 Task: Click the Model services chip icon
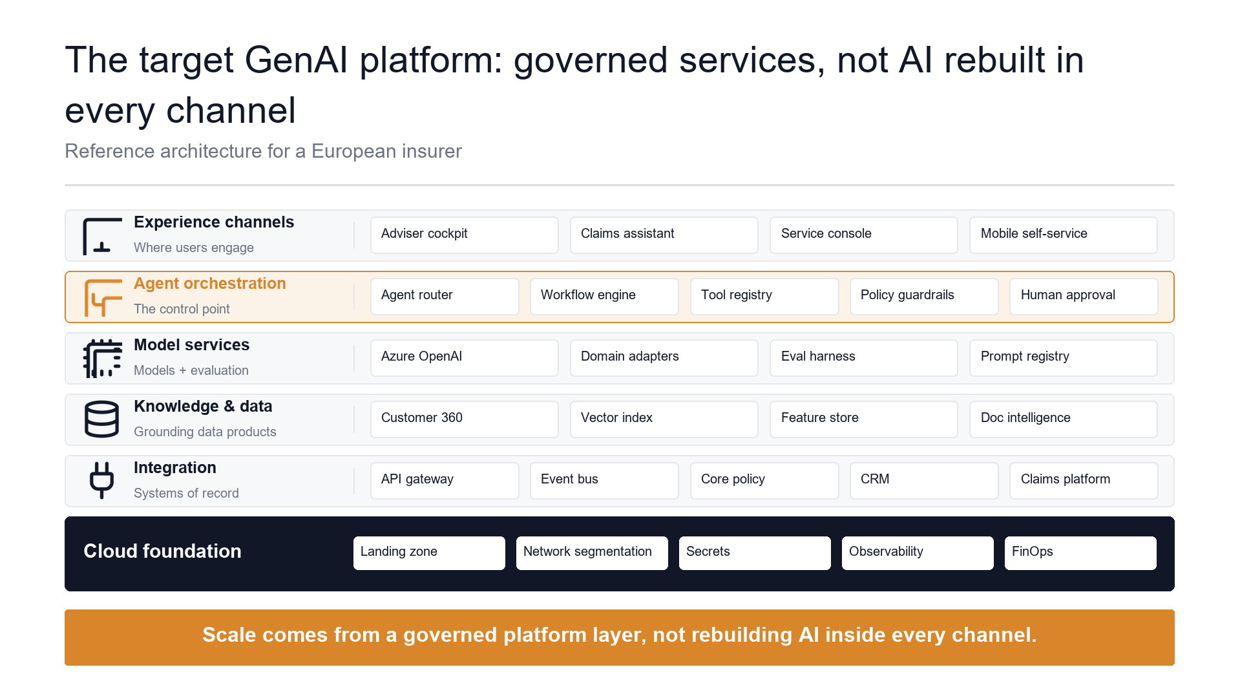[102, 359]
